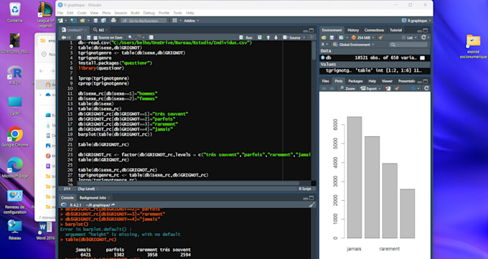Open the Session menu
This screenshot has height=259, width=488.
tap(121, 13)
